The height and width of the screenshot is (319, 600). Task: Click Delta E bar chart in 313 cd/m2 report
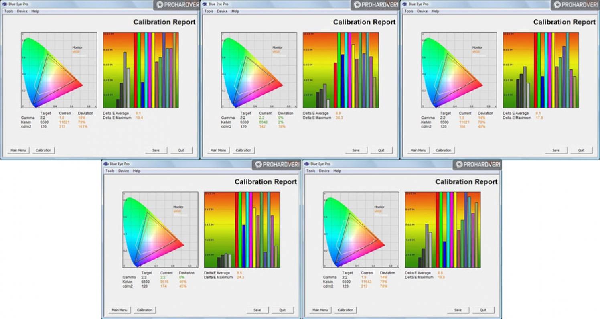click(141, 70)
